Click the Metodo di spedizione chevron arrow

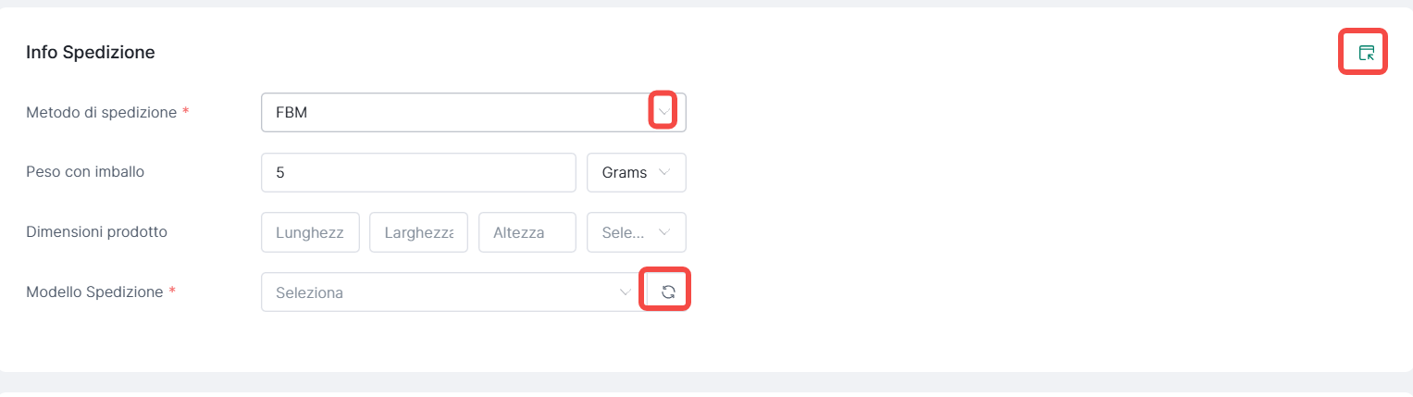tap(663, 112)
